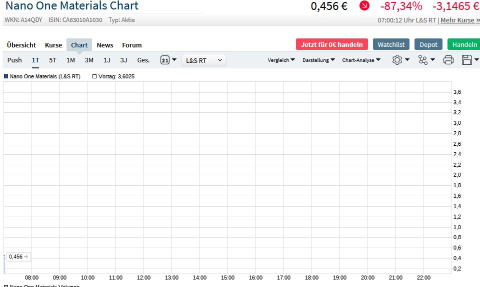Expand the Chart-Analyse dropdown
The image size is (480, 287).
361,60
